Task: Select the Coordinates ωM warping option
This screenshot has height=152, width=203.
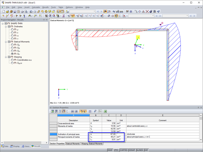Action: 12,60
